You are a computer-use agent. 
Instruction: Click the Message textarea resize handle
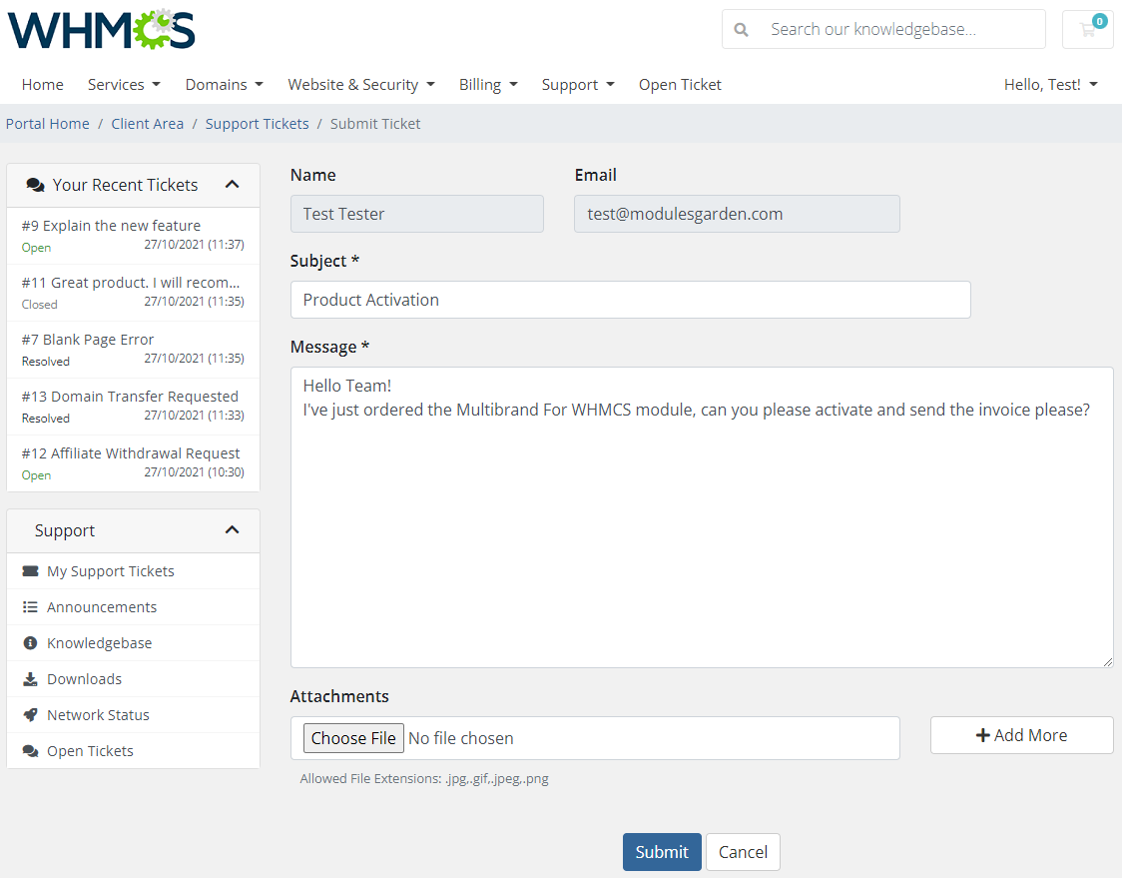(x=1108, y=662)
